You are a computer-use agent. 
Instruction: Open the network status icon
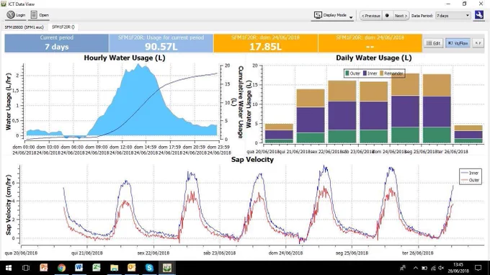coord(433,268)
